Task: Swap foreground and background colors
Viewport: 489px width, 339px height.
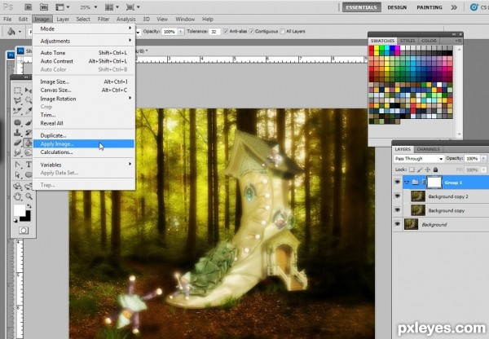Action: [x=29, y=206]
